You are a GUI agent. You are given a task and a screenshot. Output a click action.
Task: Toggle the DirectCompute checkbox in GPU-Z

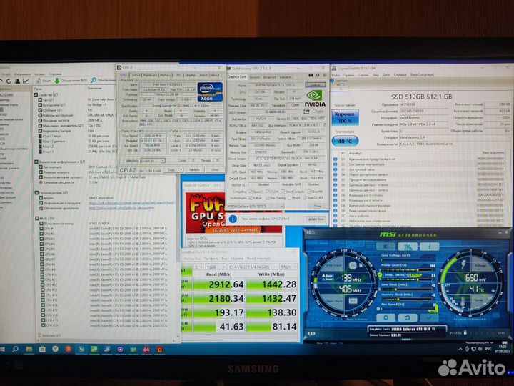pyautogui.click(x=283, y=192)
